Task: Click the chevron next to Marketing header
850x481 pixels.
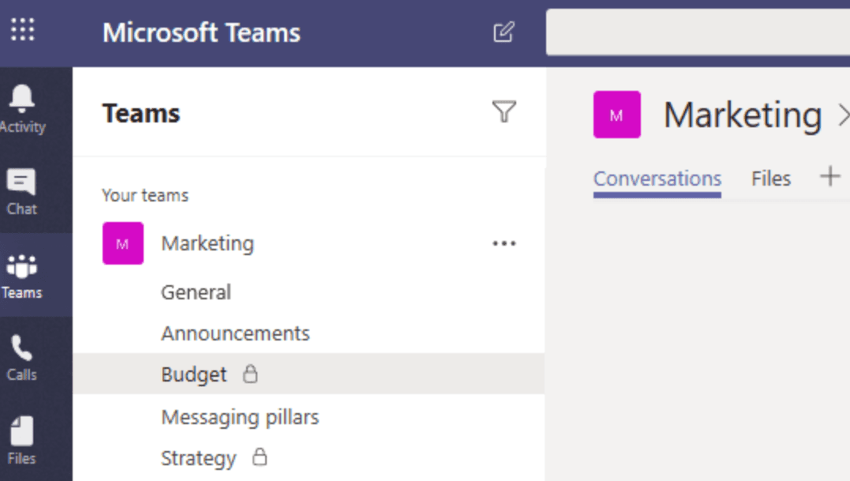Action: pyautogui.click(x=842, y=116)
